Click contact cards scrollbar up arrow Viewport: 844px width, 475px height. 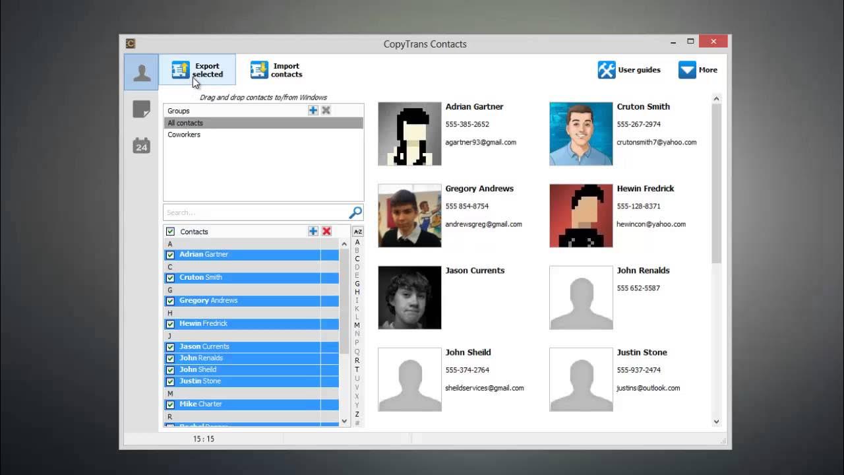pos(717,99)
